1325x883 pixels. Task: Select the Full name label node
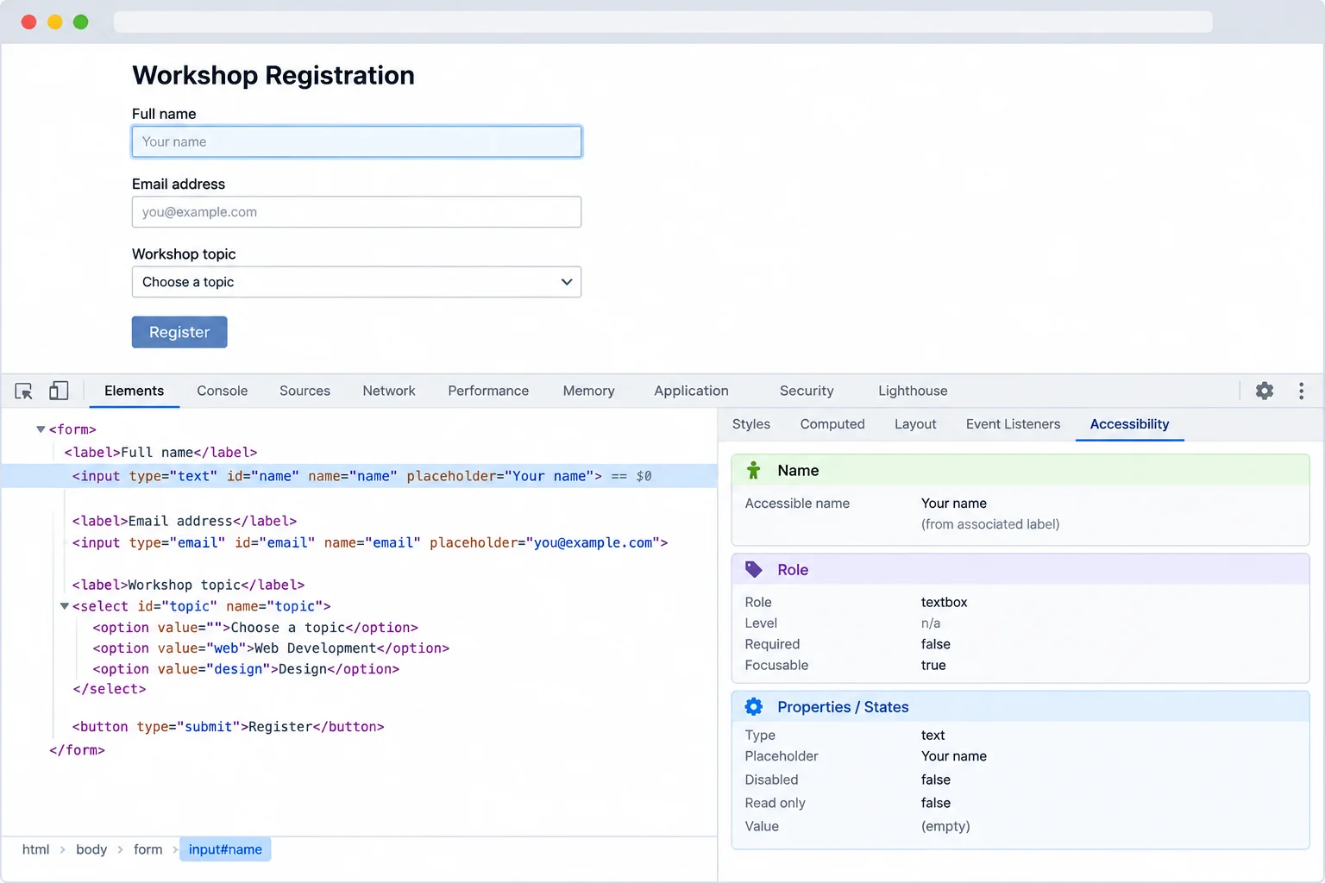(160, 452)
